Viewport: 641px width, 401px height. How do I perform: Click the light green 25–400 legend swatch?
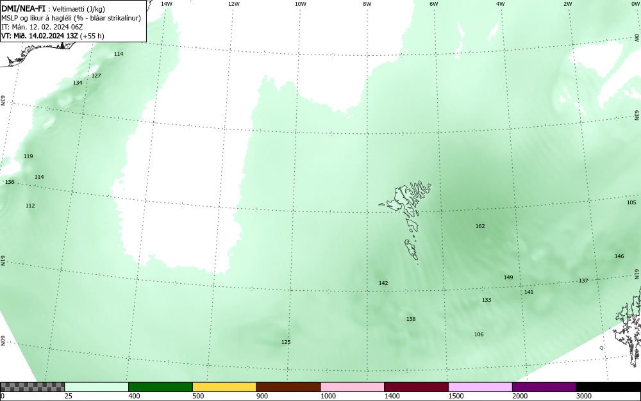coord(97,387)
